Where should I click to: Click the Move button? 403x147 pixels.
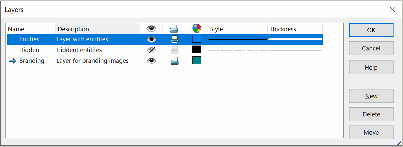(371, 132)
